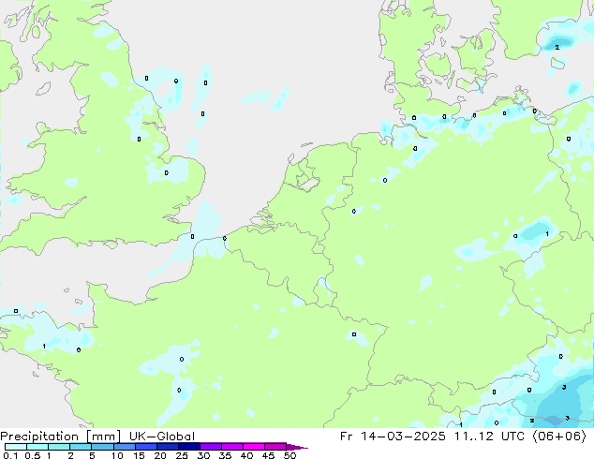Click the '30' legend tick label
594x459 pixels.
pyautogui.click(x=203, y=455)
